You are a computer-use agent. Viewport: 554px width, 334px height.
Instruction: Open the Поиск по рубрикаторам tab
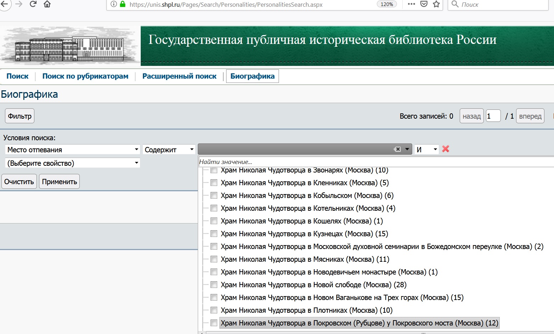pos(85,76)
